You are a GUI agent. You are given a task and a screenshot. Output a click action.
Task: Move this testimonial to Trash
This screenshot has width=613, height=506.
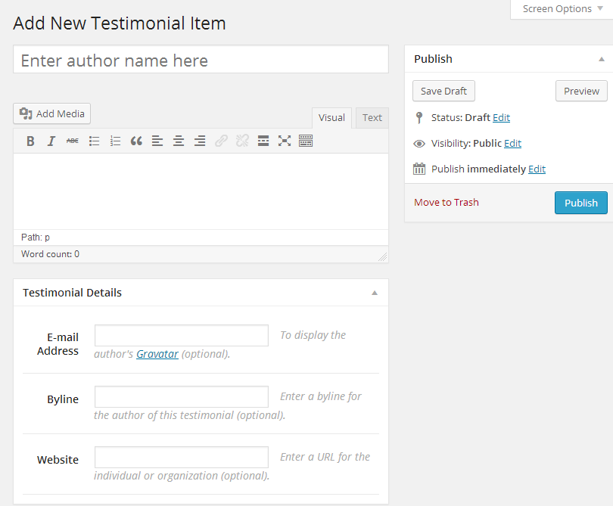(446, 203)
